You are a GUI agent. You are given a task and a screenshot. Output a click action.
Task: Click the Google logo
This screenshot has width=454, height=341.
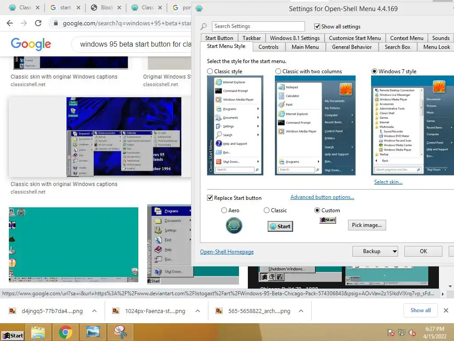(x=31, y=44)
